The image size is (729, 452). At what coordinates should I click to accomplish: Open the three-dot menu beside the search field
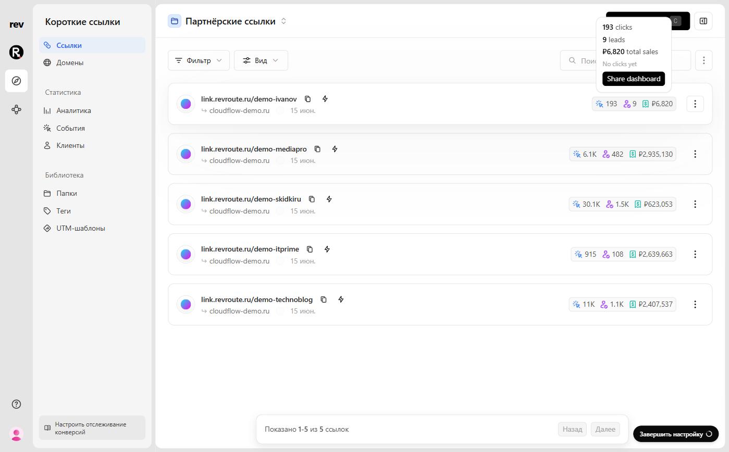click(703, 60)
